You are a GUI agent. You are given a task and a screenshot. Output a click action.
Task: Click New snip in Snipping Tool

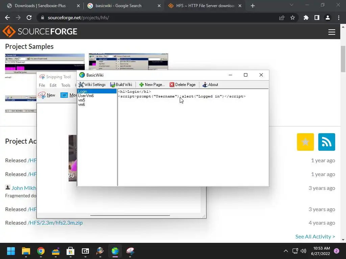click(x=47, y=95)
